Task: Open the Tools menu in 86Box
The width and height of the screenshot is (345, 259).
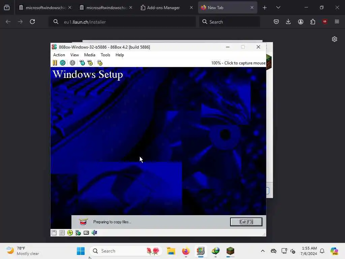Action: click(x=105, y=55)
